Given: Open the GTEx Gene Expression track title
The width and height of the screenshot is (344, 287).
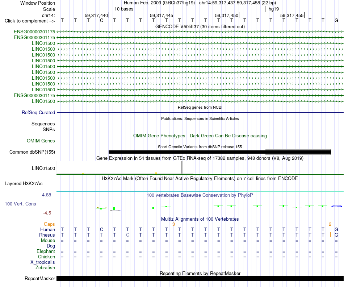Looking at the screenshot, I should click(x=200, y=158).
